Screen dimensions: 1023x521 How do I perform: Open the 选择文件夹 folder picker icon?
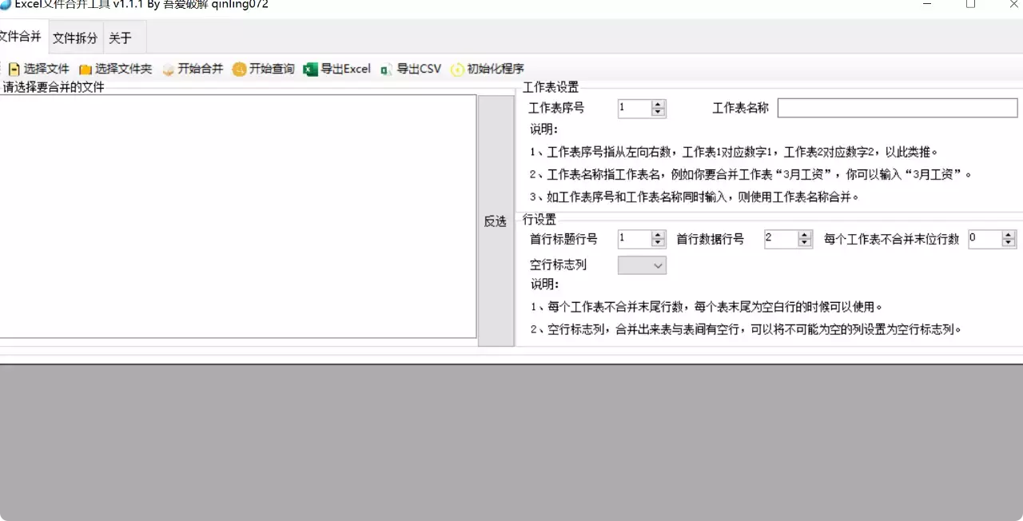point(86,69)
